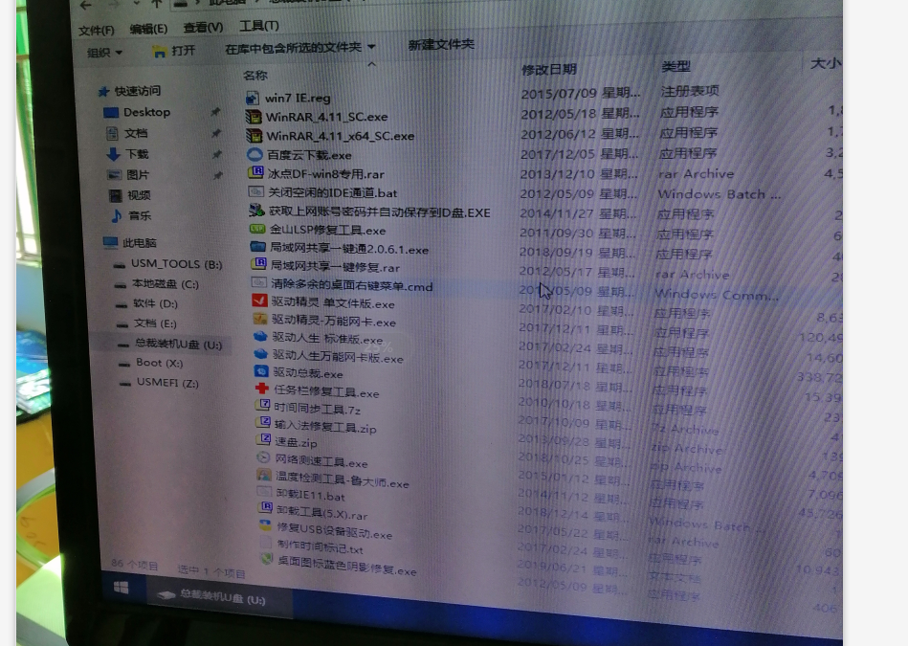
Task: Click the Windows Start button
Action: pyautogui.click(x=122, y=588)
